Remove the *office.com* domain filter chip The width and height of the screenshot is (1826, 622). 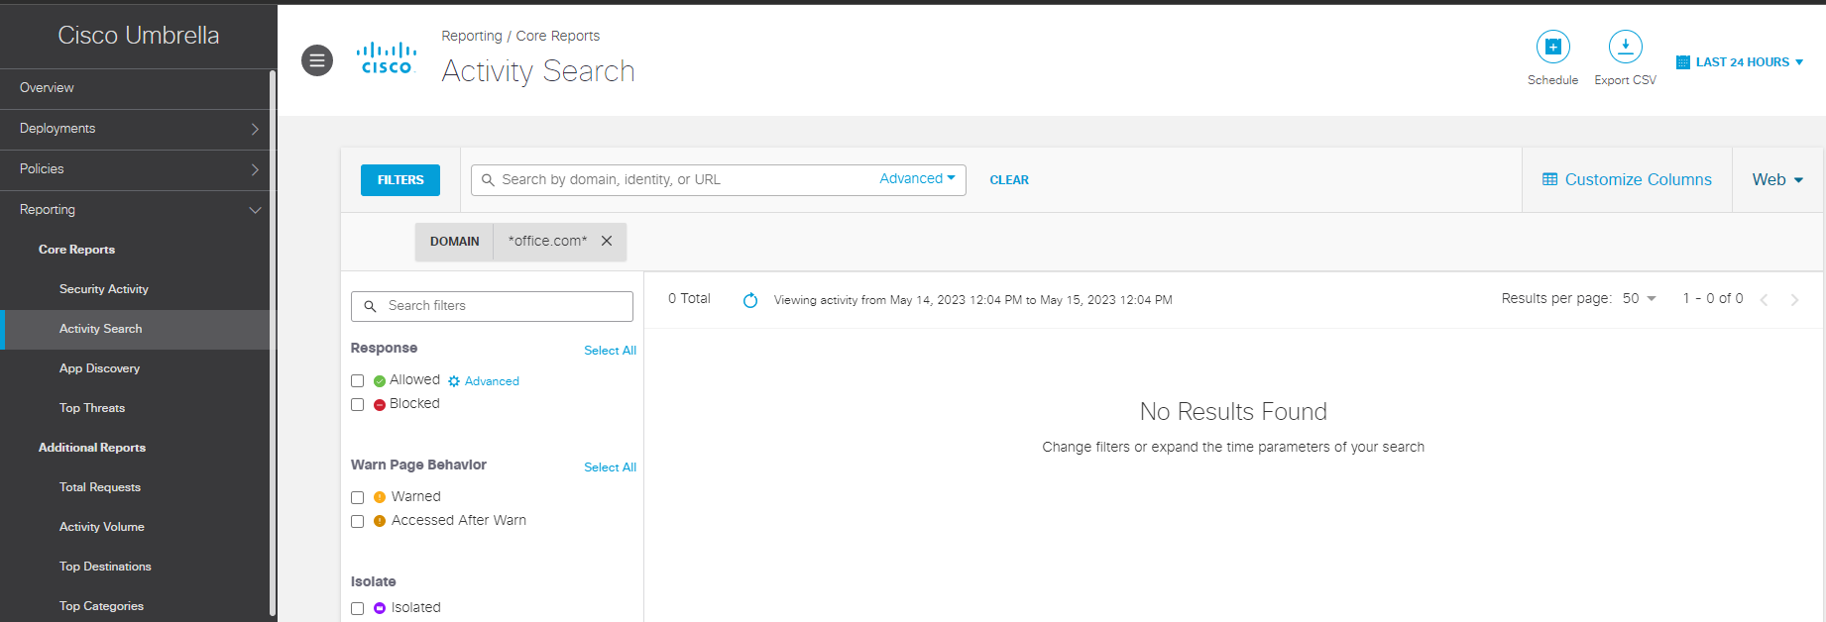(x=607, y=241)
